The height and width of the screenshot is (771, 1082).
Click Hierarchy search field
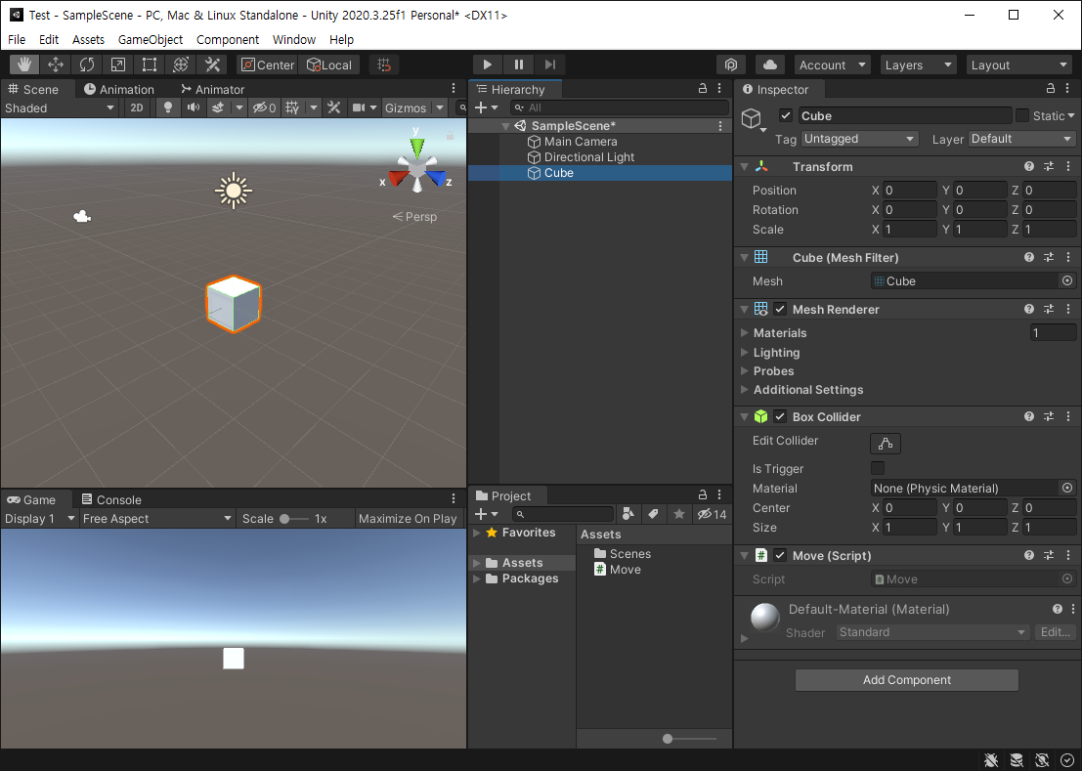(x=620, y=107)
